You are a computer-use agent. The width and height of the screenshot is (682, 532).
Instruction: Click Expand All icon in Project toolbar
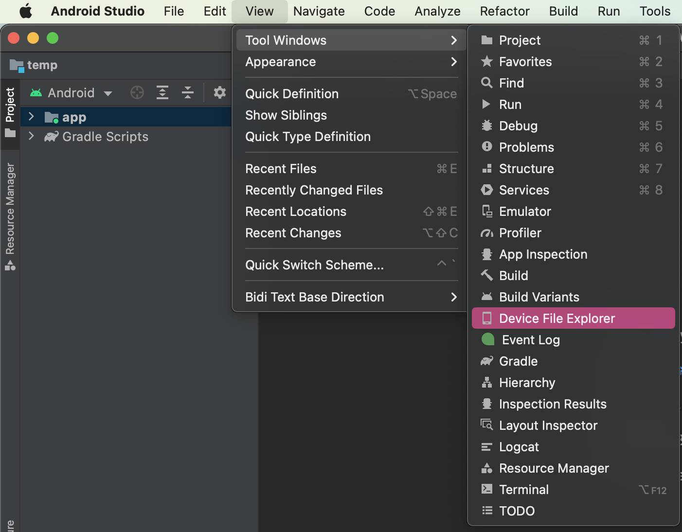click(x=162, y=92)
